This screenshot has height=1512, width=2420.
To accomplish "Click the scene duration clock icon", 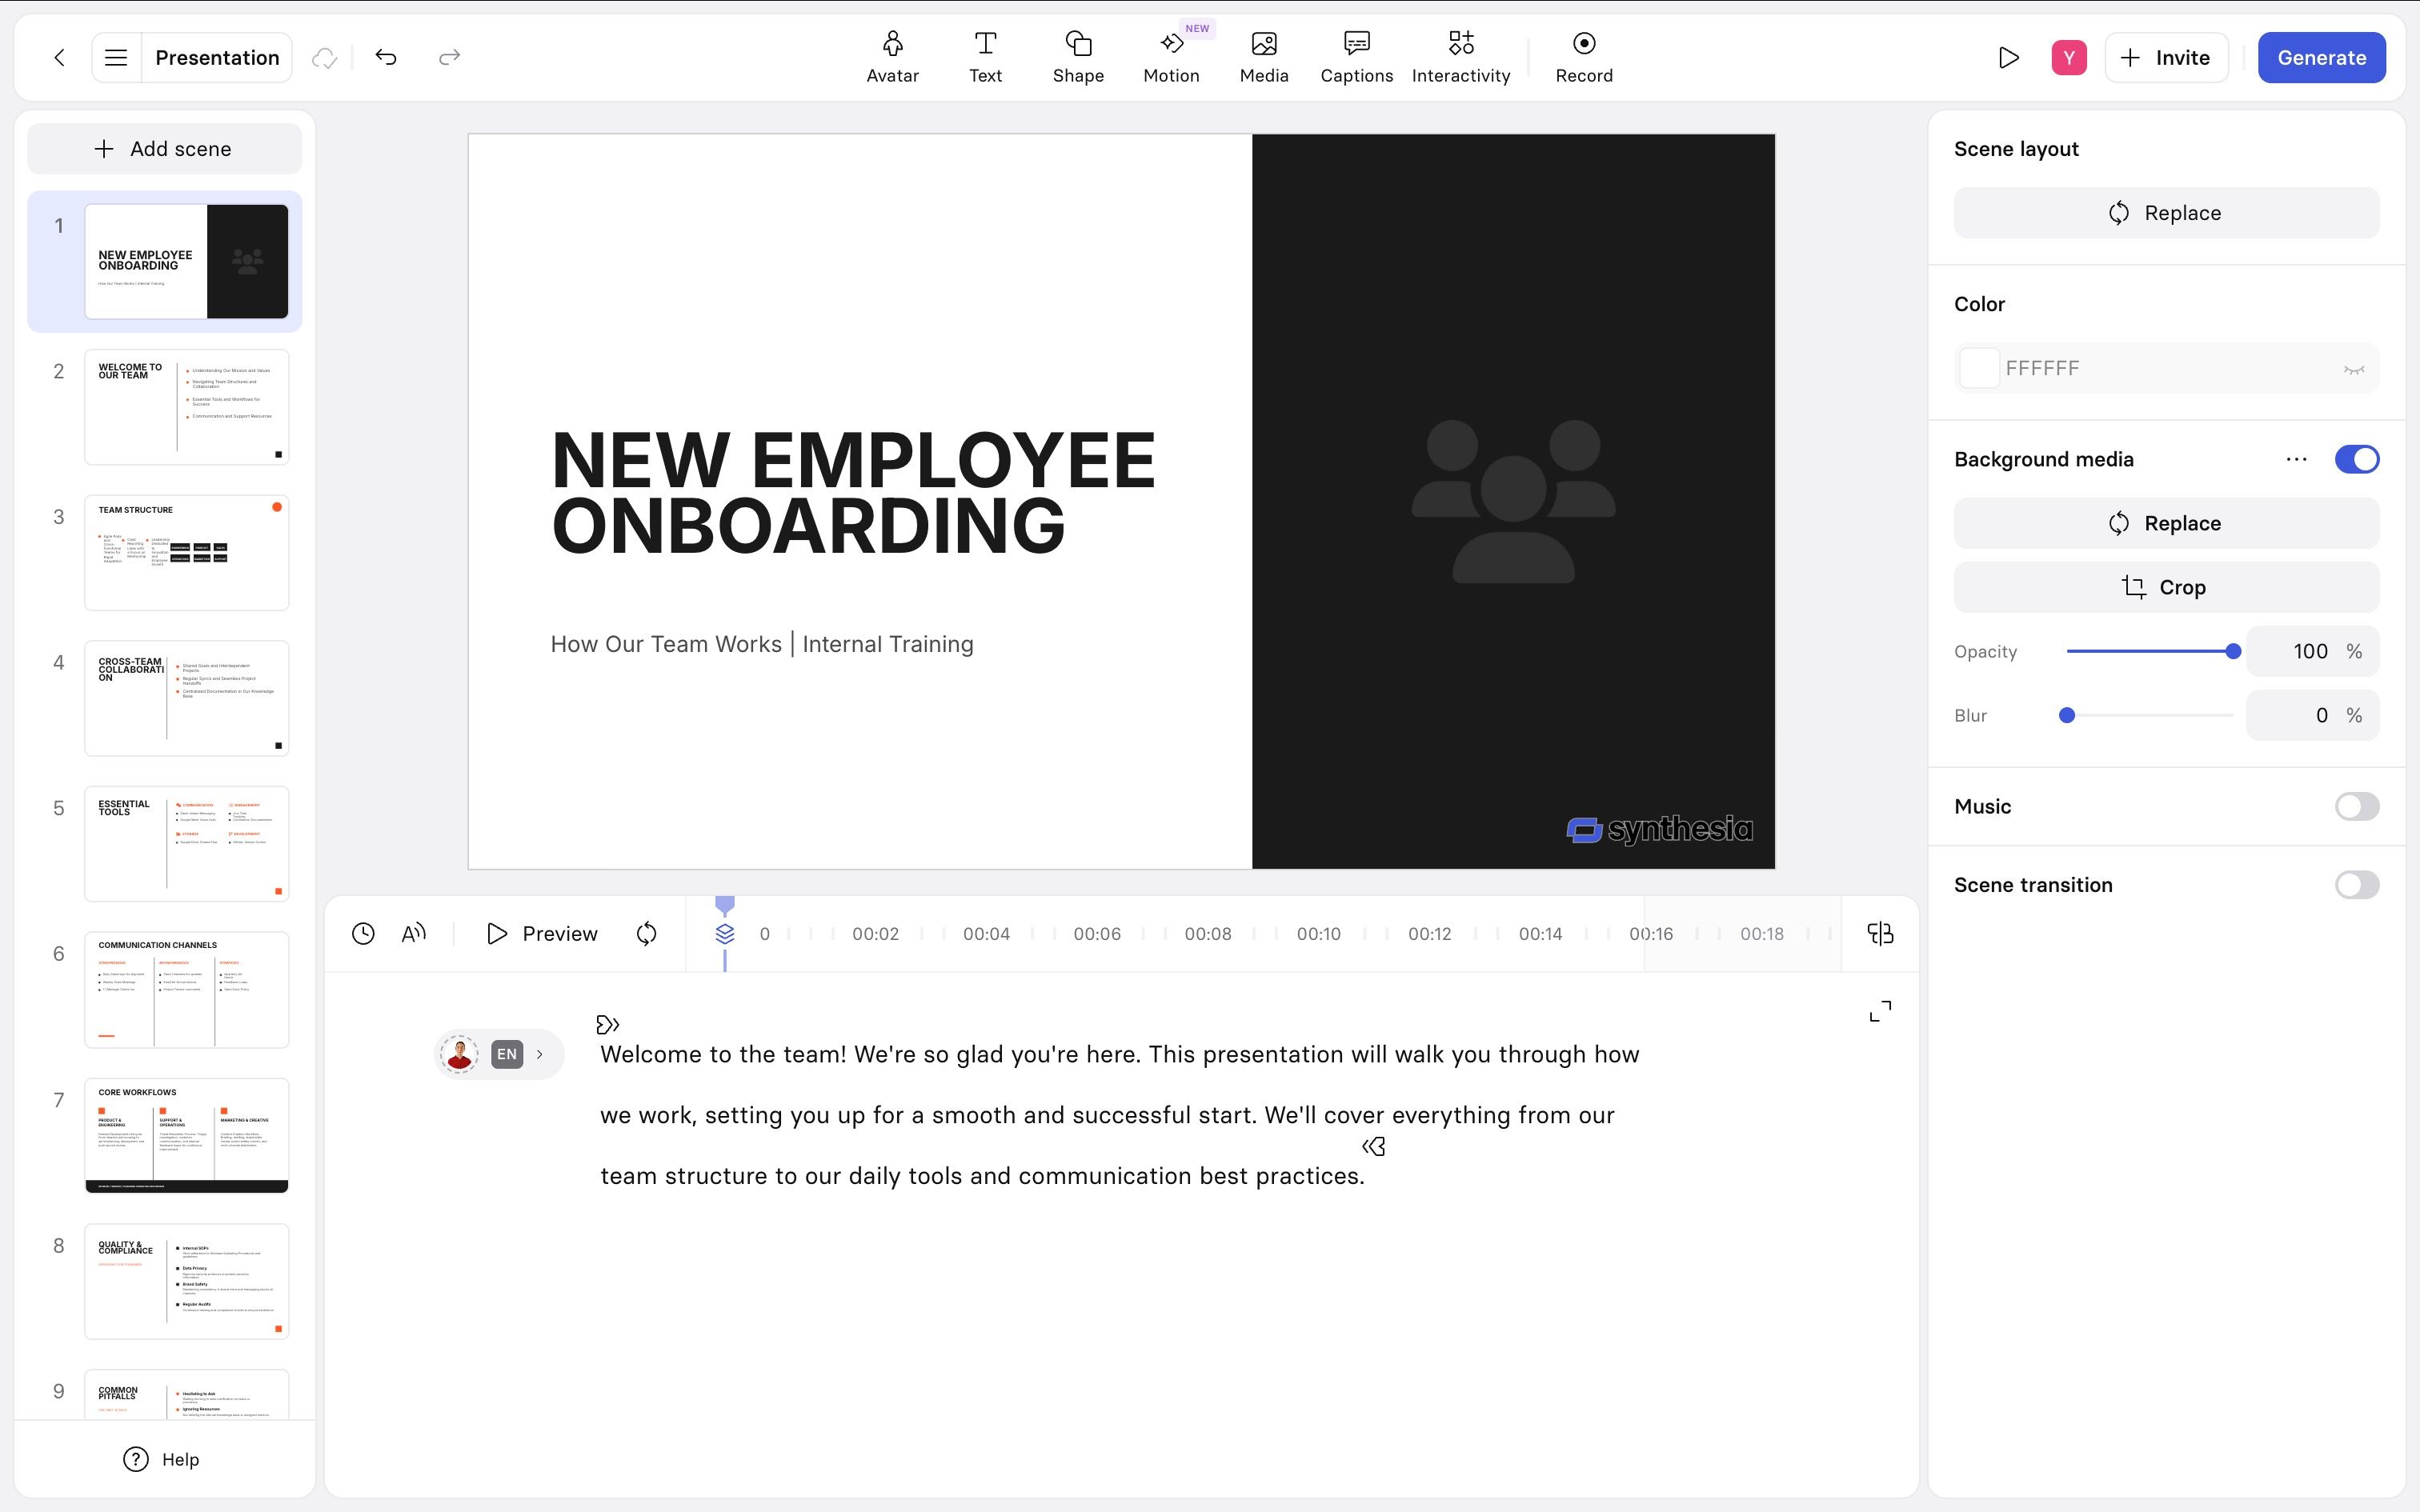I will point(363,933).
